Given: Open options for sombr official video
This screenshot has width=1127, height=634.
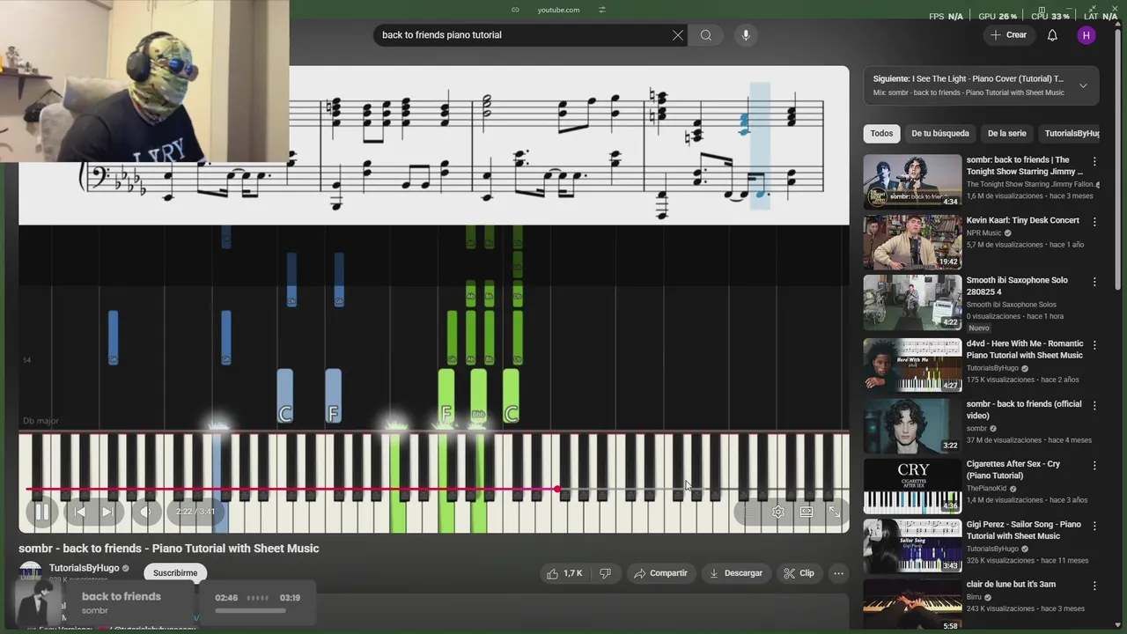Looking at the screenshot, I should point(1094,405).
